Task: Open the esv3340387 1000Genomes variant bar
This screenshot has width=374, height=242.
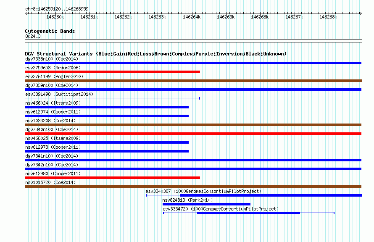Action: [254, 195]
